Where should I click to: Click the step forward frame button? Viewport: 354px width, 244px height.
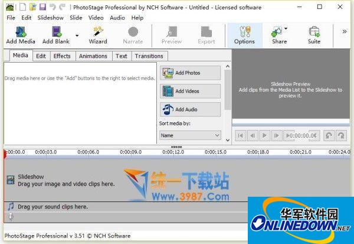coord(276,136)
